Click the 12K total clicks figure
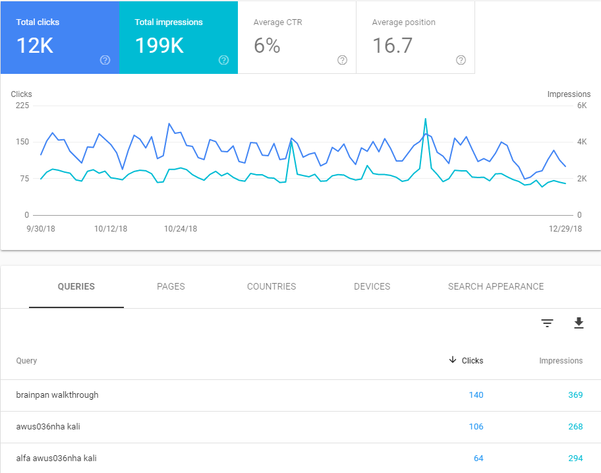 pyautogui.click(x=35, y=46)
